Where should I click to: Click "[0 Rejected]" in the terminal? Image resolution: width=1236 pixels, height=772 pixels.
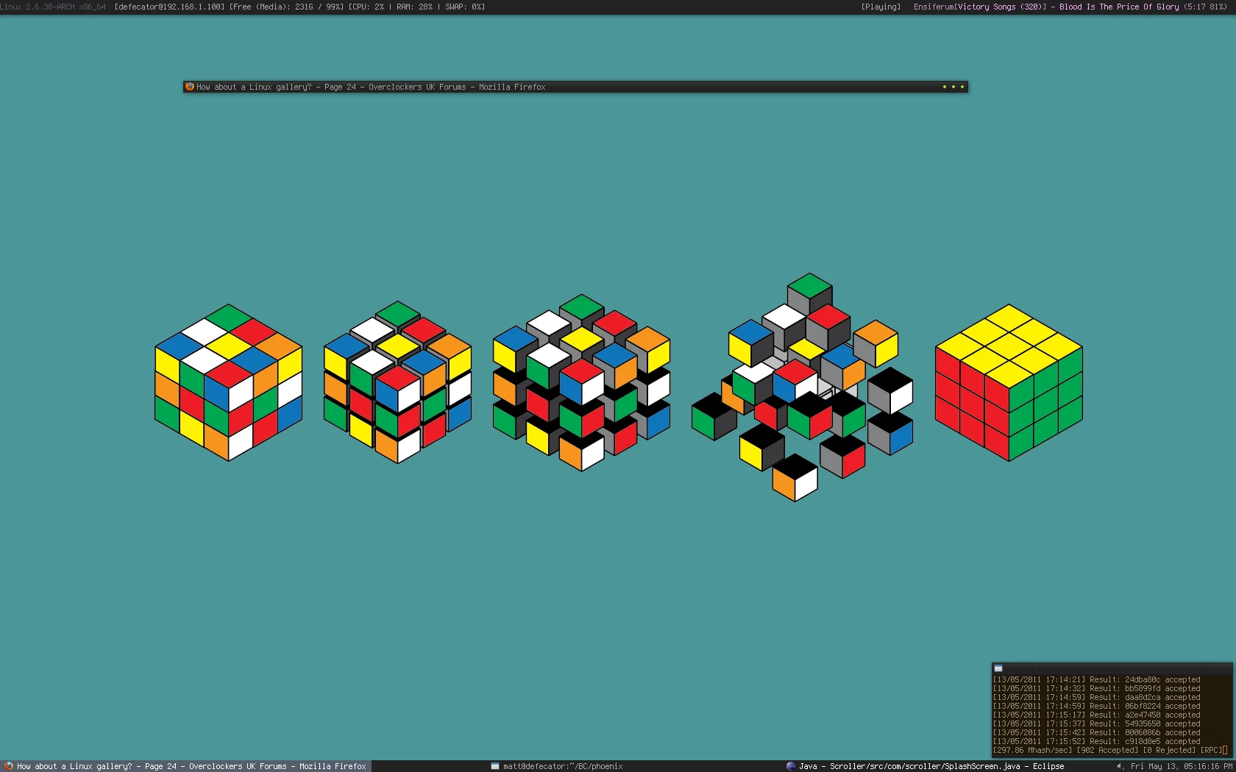pos(1169,751)
